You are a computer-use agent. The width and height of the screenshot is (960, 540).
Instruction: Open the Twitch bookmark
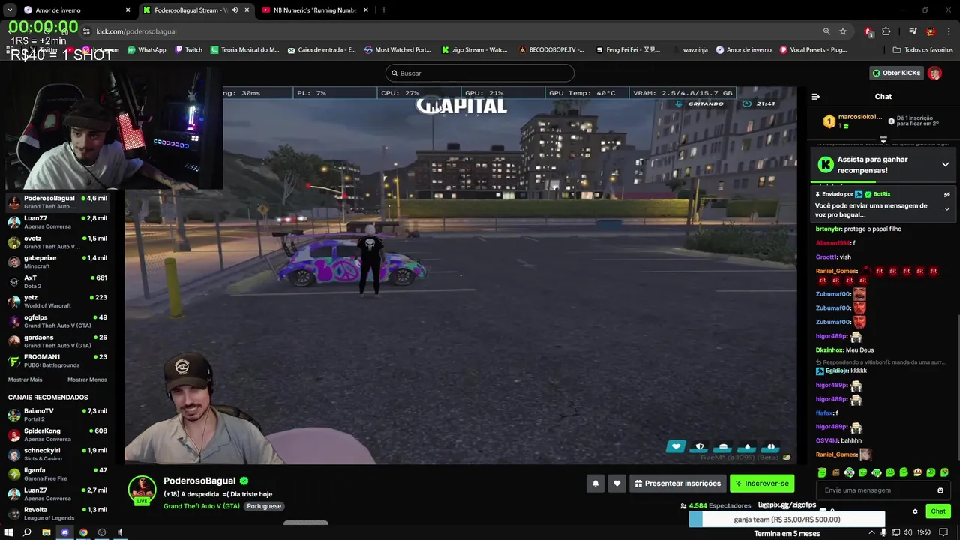pos(188,50)
